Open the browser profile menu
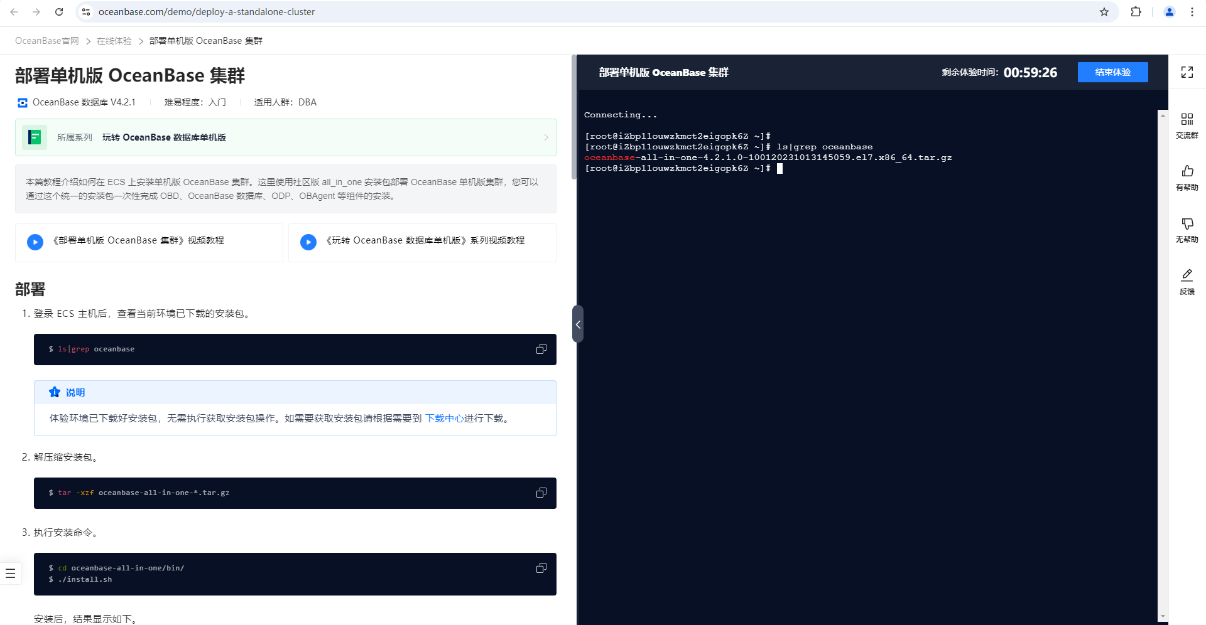 pos(1170,12)
